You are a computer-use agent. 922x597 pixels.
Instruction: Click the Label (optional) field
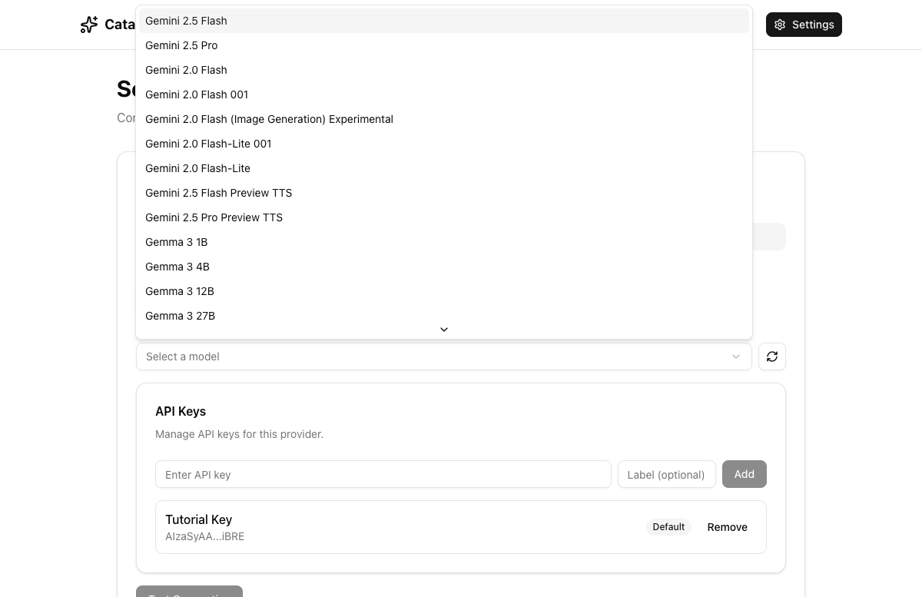point(665,474)
